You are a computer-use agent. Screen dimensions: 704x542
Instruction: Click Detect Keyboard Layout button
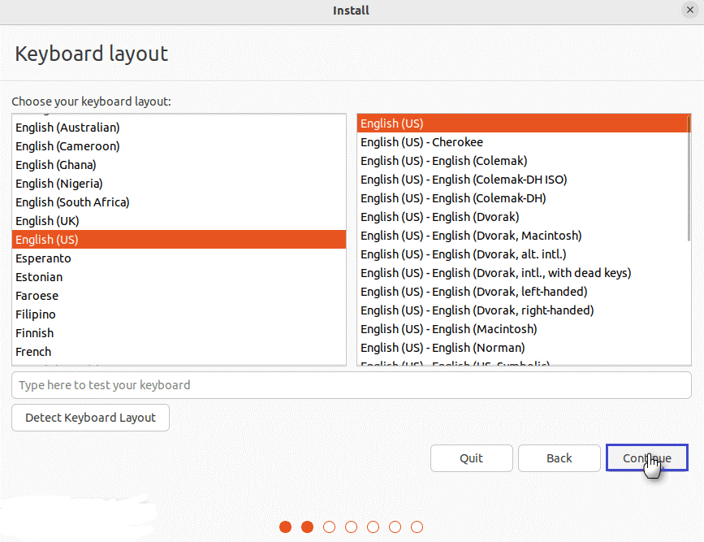(x=90, y=418)
